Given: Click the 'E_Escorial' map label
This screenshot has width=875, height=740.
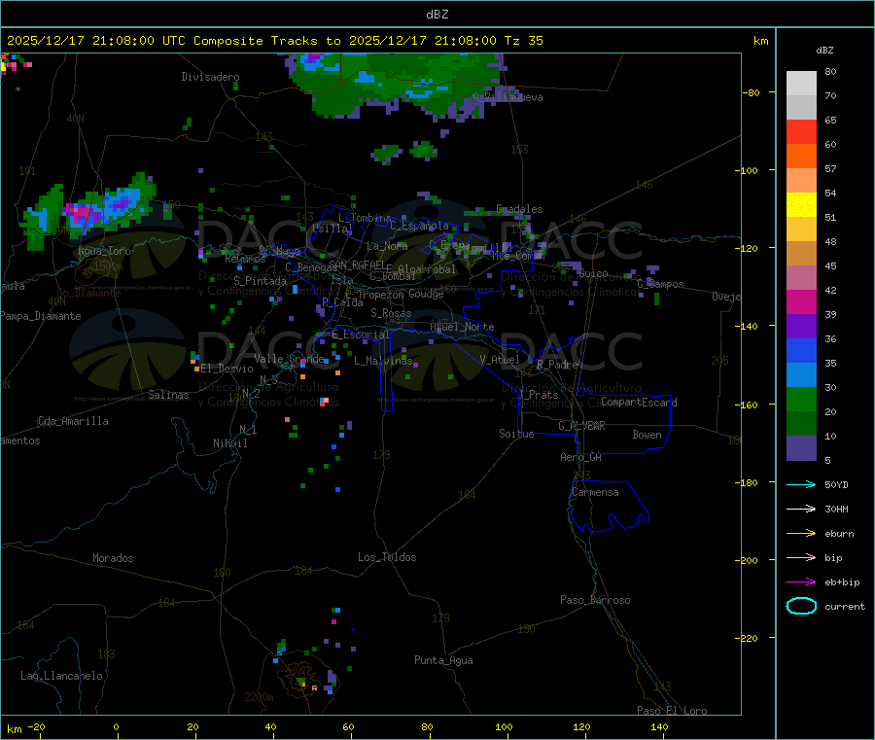Looking at the screenshot, I should click(x=361, y=335).
